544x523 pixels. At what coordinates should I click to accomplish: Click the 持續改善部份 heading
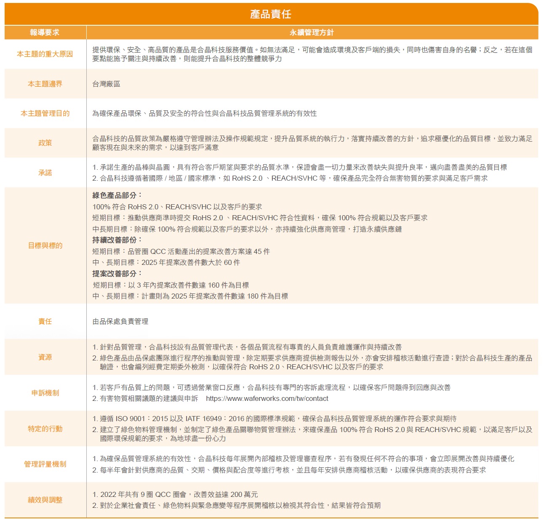click(117, 240)
